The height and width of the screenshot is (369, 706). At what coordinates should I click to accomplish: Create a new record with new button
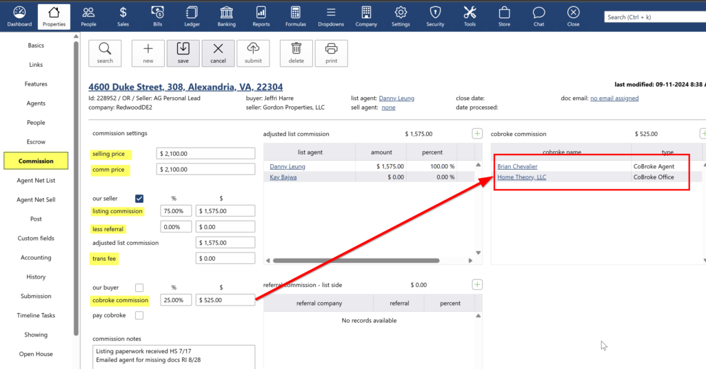coord(148,53)
